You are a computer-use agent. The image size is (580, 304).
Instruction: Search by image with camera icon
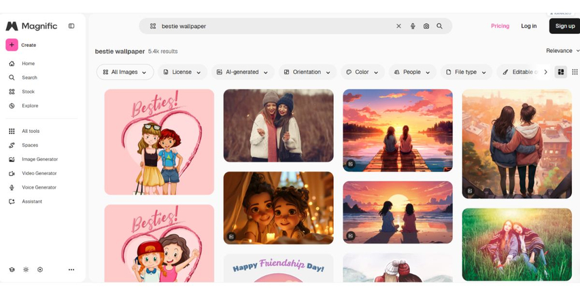pyautogui.click(x=426, y=26)
